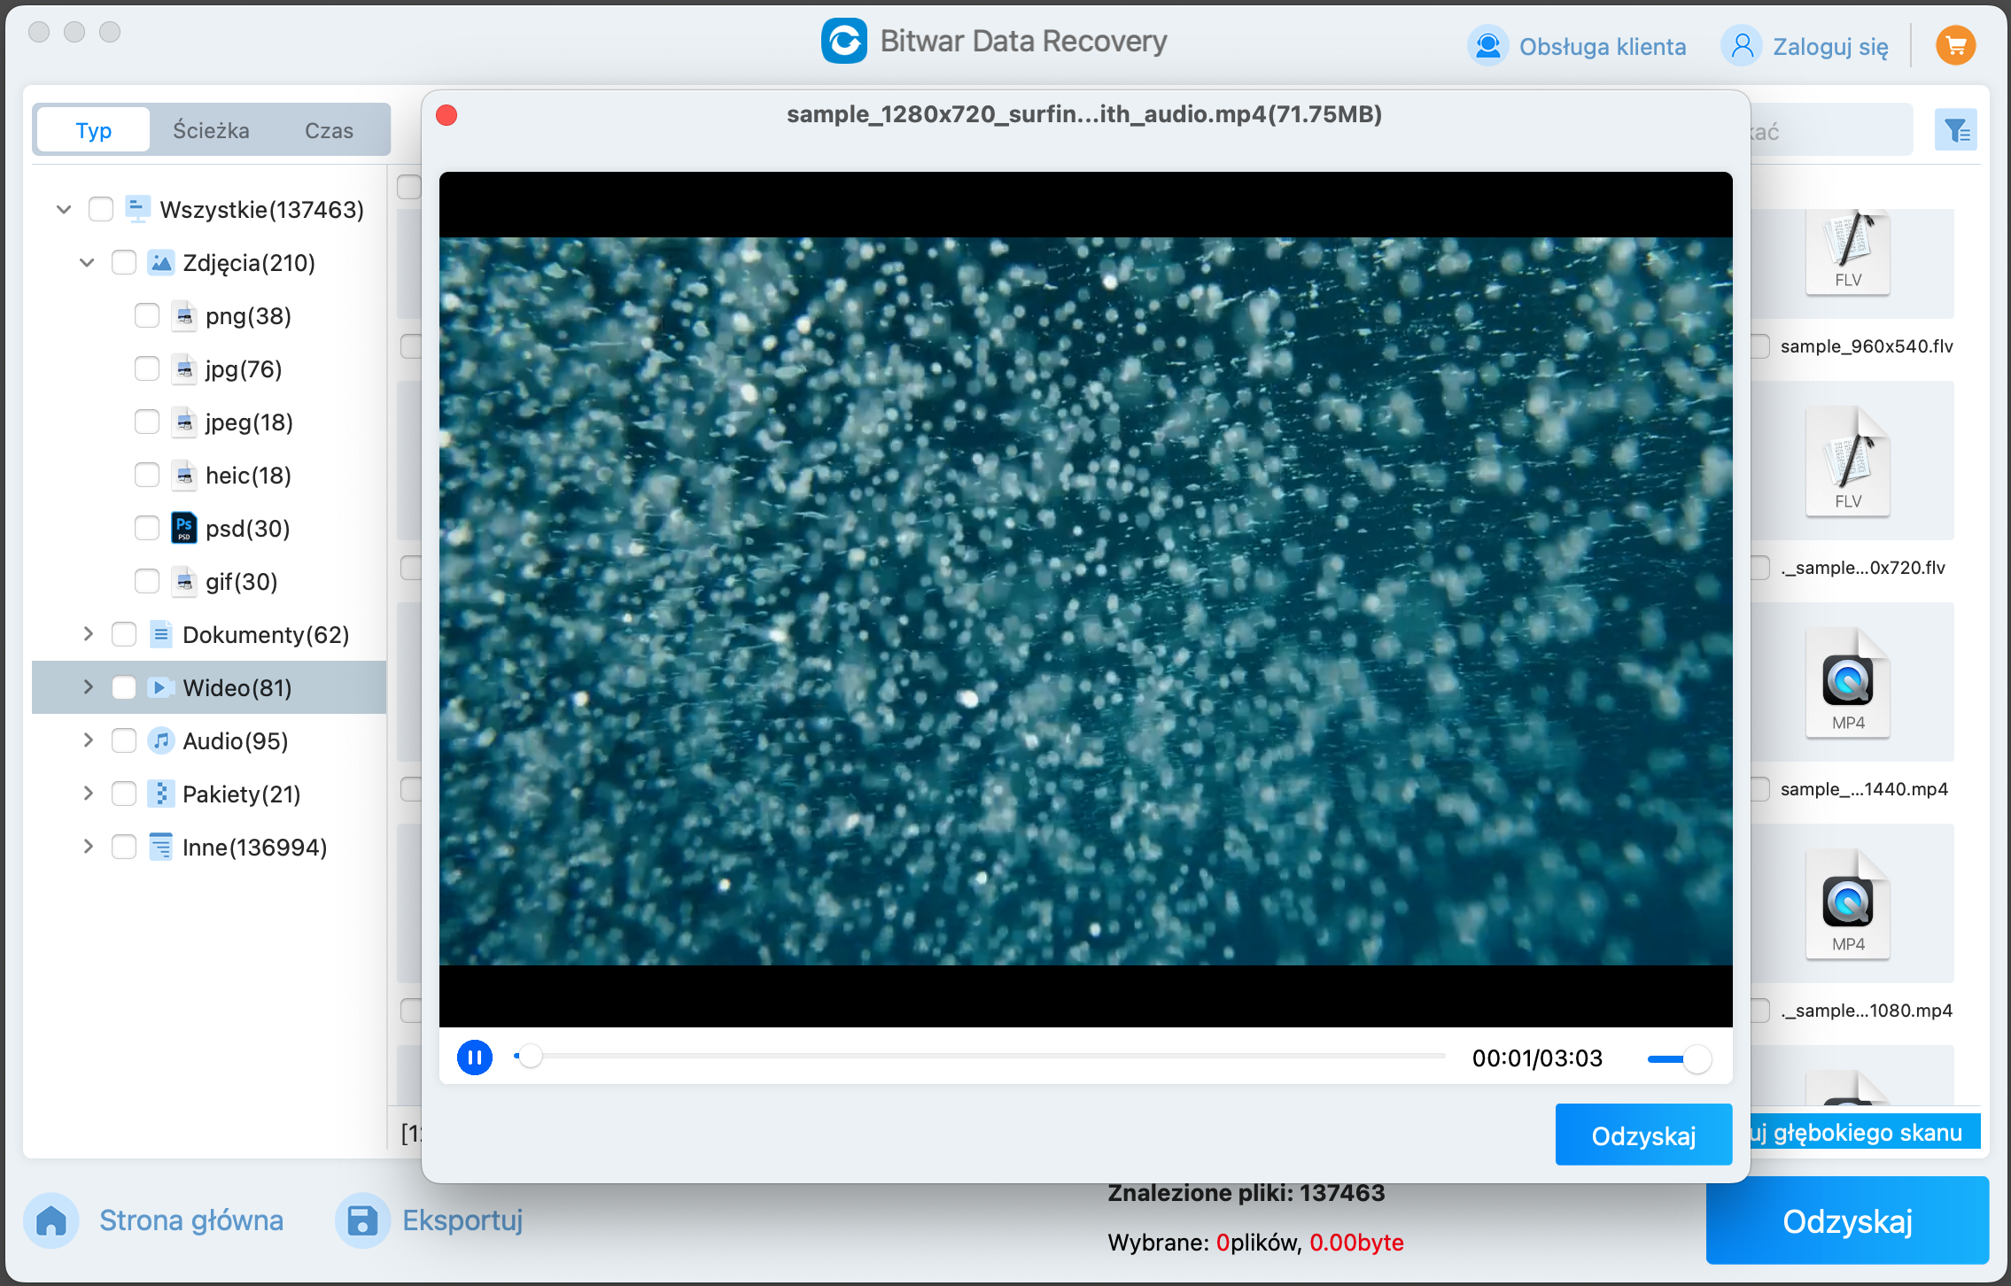Click the shopping cart icon

pyautogui.click(x=1955, y=46)
